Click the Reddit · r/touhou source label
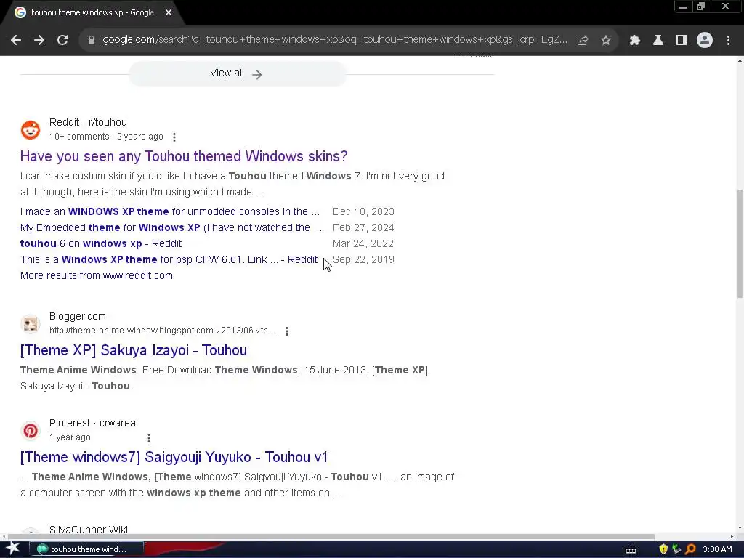 (x=88, y=122)
